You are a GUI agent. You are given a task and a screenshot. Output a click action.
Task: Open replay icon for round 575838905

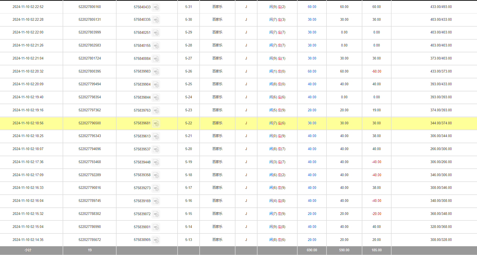(156, 240)
